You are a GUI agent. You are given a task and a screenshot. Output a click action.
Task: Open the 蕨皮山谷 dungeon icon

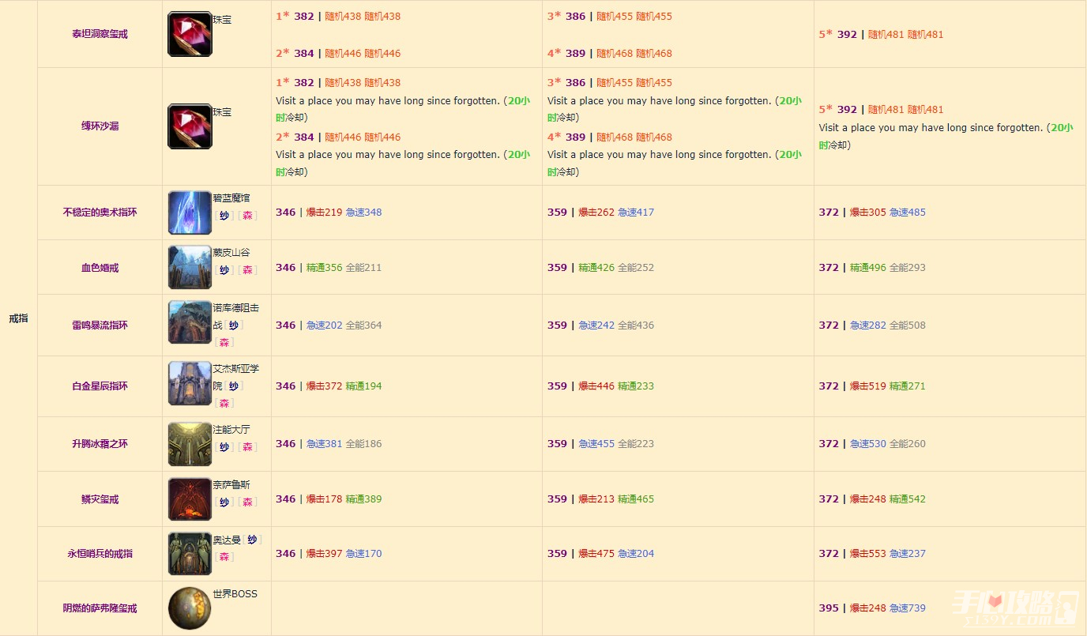tap(190, 267)
